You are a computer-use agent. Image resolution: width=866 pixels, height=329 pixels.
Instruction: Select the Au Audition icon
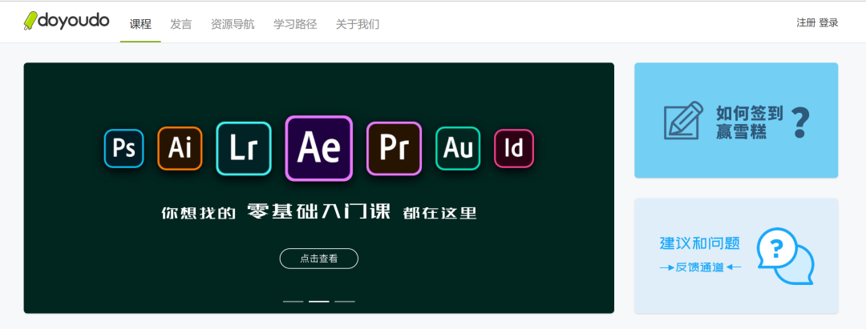(x=458, y=148)
